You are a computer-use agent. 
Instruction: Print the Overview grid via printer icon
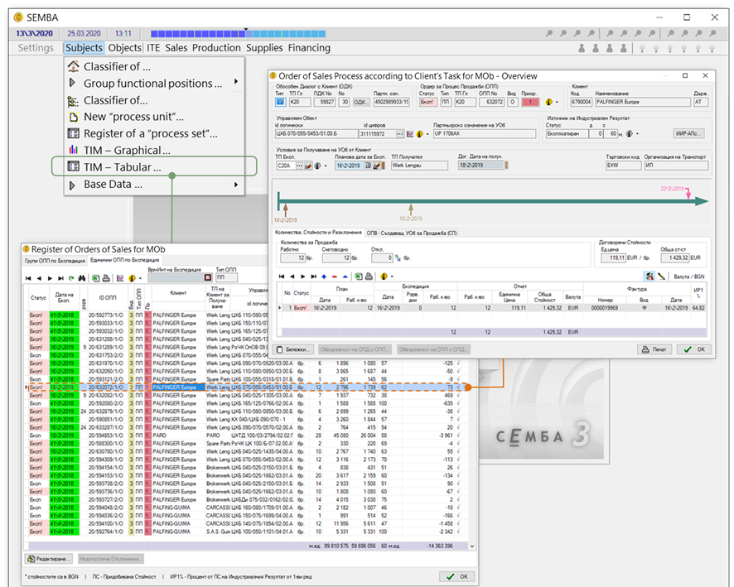tap(369, 277)
